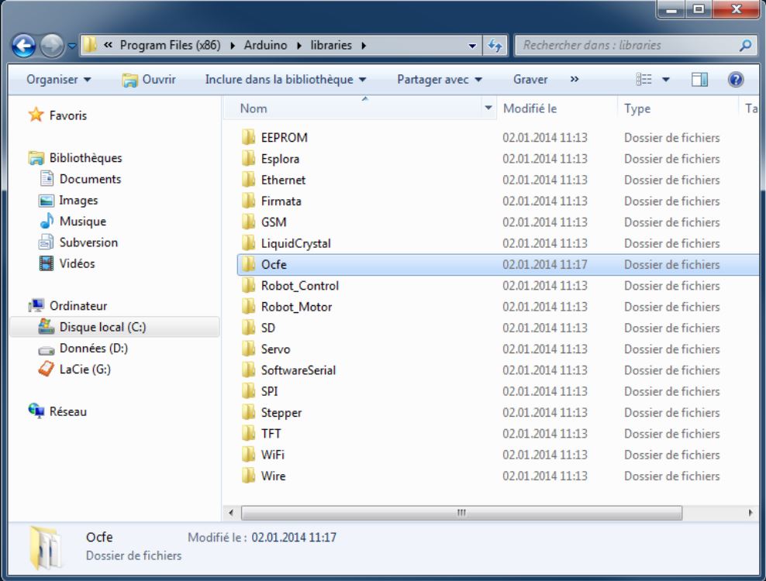This screenshot has width=766, height=581.
Task: Click the GSM folder icon
Action: point(248,222)
